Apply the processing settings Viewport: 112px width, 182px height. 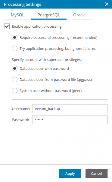point(70,173)
